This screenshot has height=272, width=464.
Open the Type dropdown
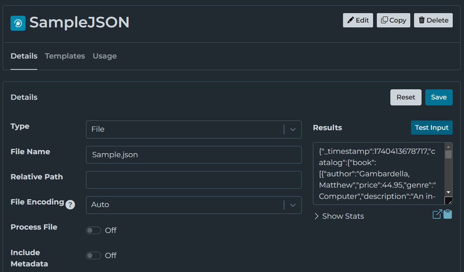click(292, 129)
